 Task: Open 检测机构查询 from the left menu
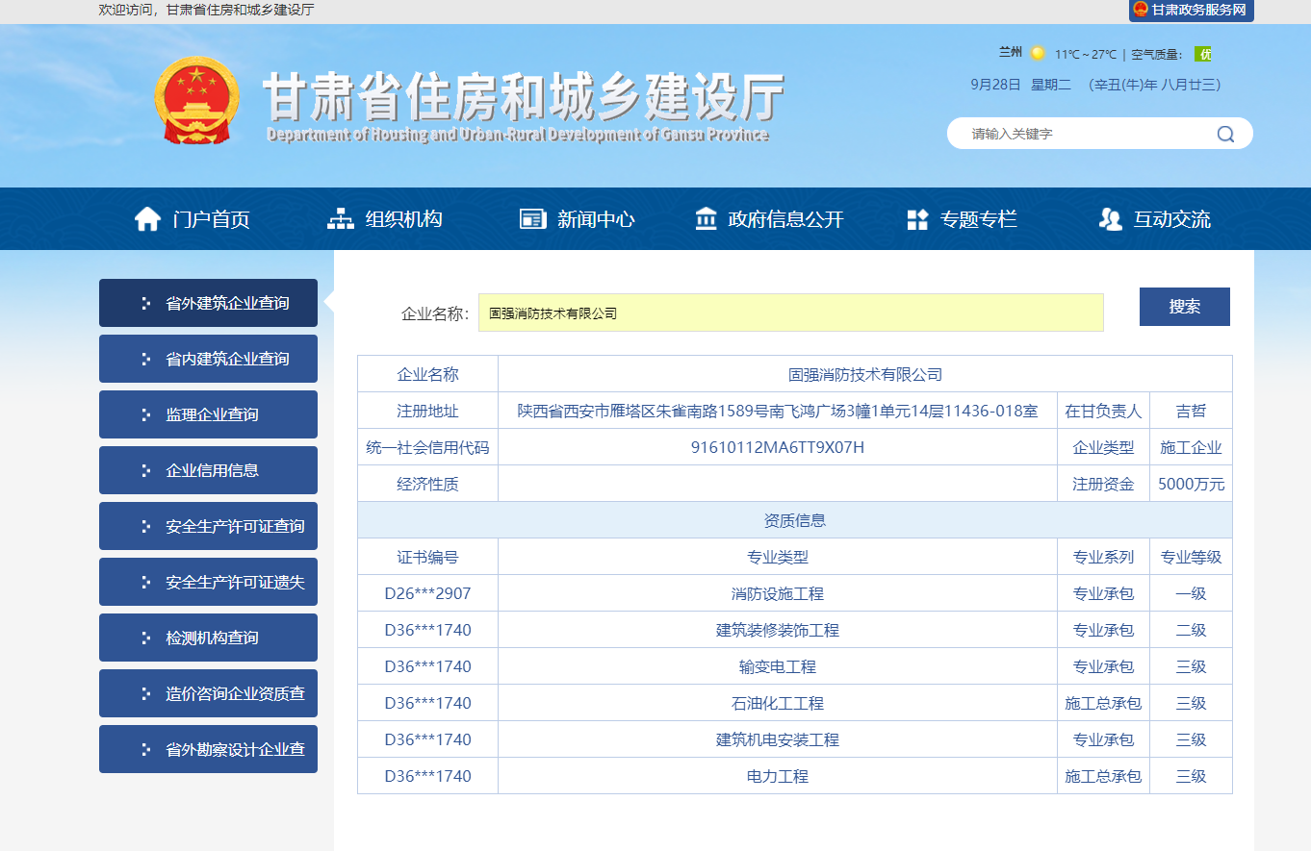[x=208, y=638]
